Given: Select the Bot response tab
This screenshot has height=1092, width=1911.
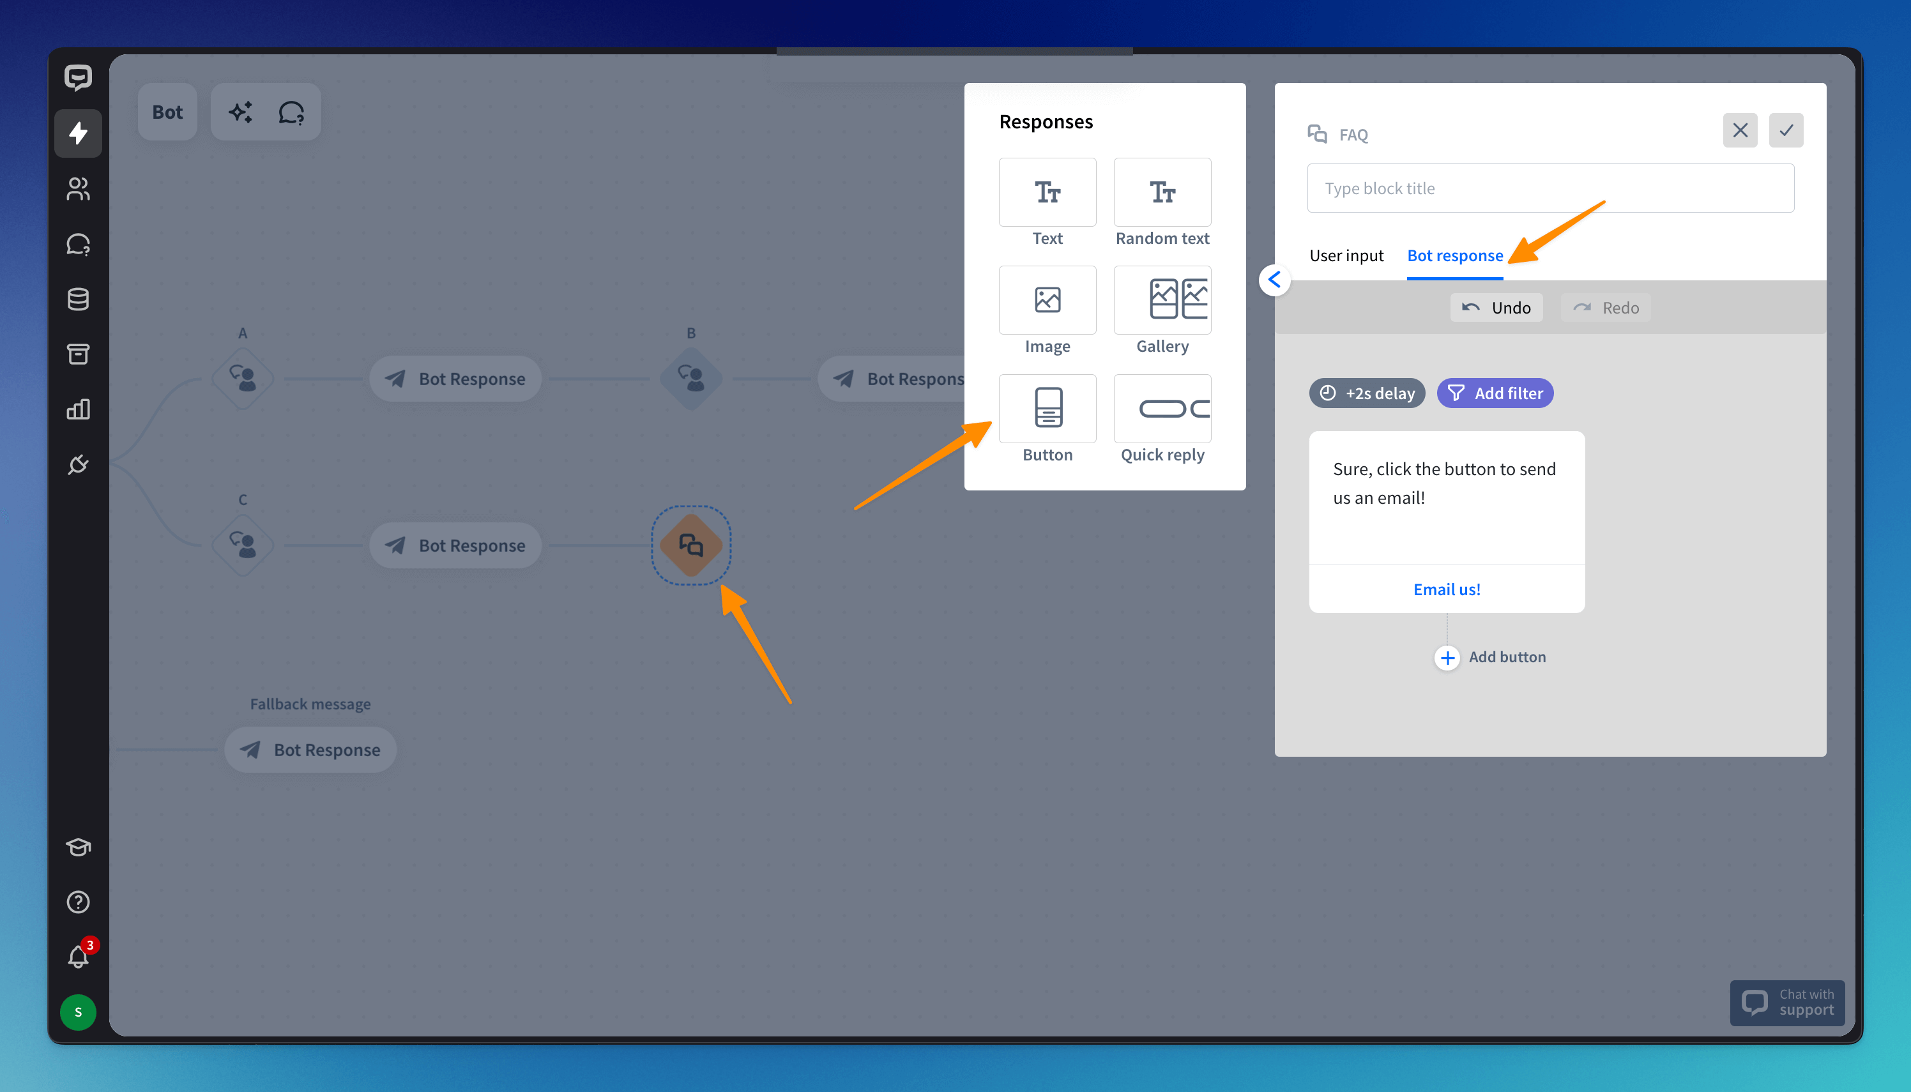Looking at the screenshot, I should 1454,255.
